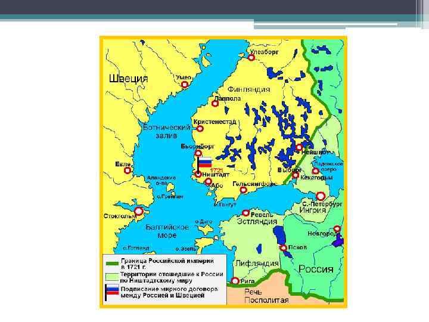This screenshot has width=429, height=322.
Task: Click the Улеаборг city marker circle
Action: click(251, 57)
